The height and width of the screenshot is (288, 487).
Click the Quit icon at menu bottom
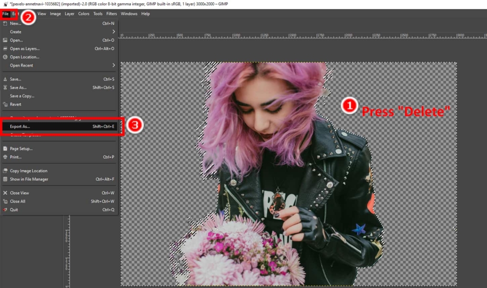click(x=5, y=210)
